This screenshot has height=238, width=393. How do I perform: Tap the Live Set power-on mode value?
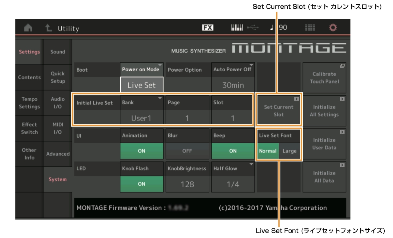[142, 85]
